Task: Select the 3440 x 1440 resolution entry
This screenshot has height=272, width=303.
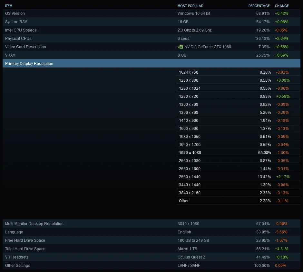Action: (x=238, y=185)
